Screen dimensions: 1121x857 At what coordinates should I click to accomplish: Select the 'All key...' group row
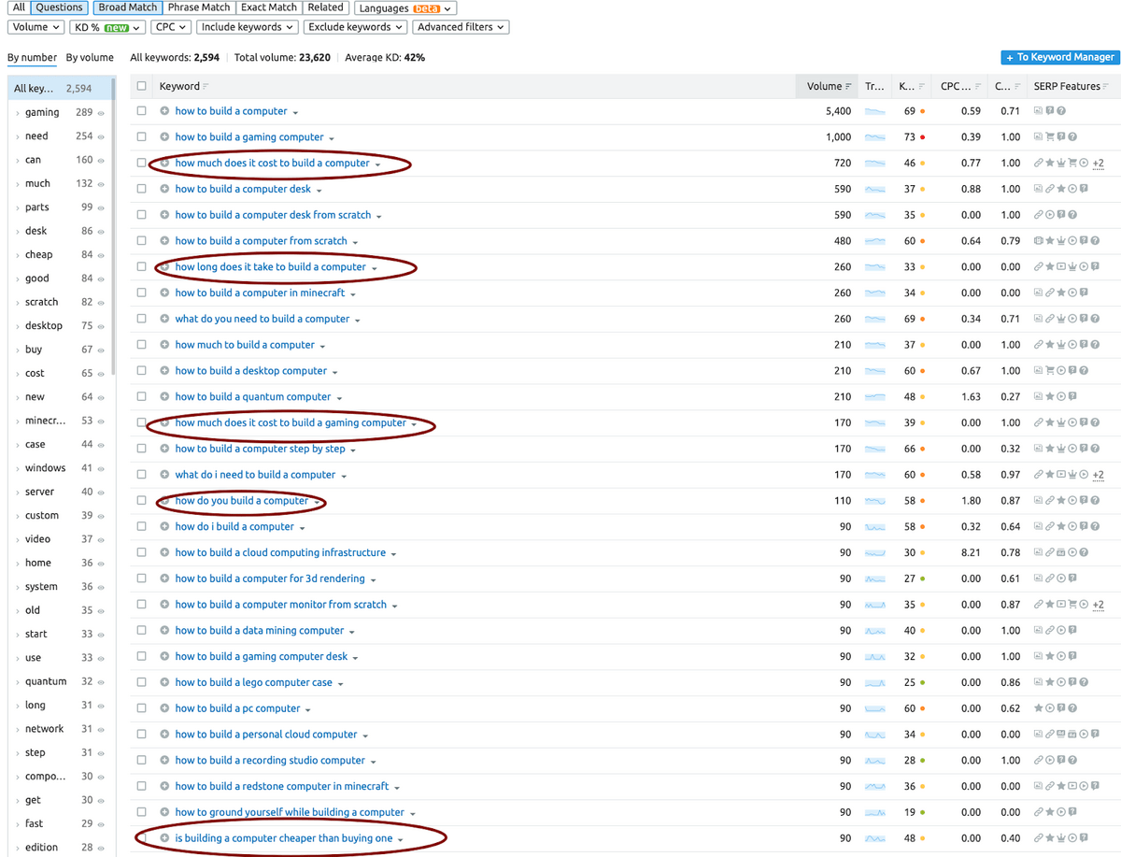tap(60, 89)
